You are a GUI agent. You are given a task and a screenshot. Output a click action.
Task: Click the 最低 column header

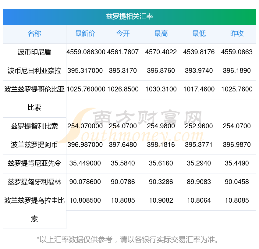199,34
